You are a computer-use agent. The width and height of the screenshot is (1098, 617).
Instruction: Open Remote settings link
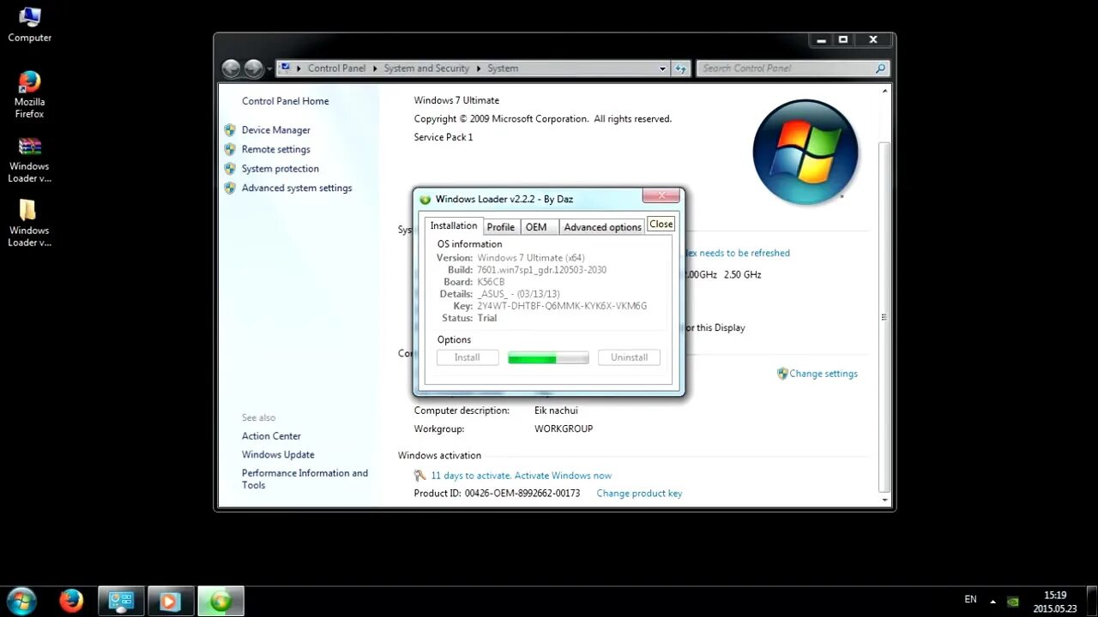pyautogui.click(x=275, y=149)
